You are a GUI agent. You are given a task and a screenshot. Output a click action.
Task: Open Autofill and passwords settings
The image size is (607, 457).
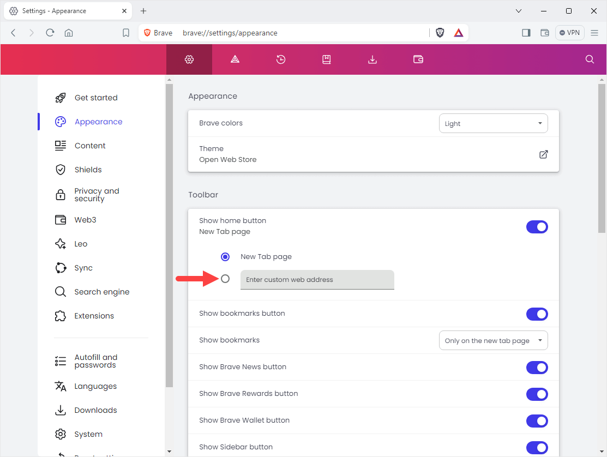(x=96, y=361)
